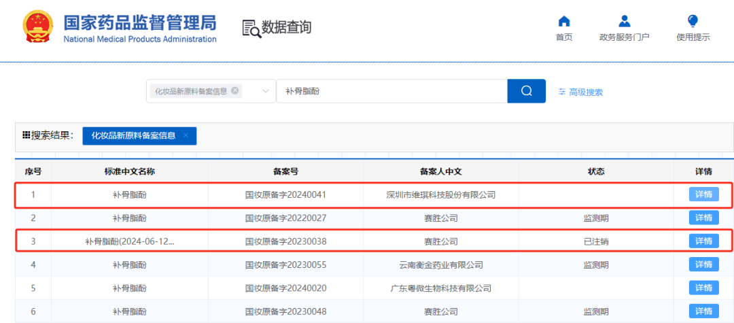Open 详情 for 国妆原备字20230055

click(x=703, y=265)
